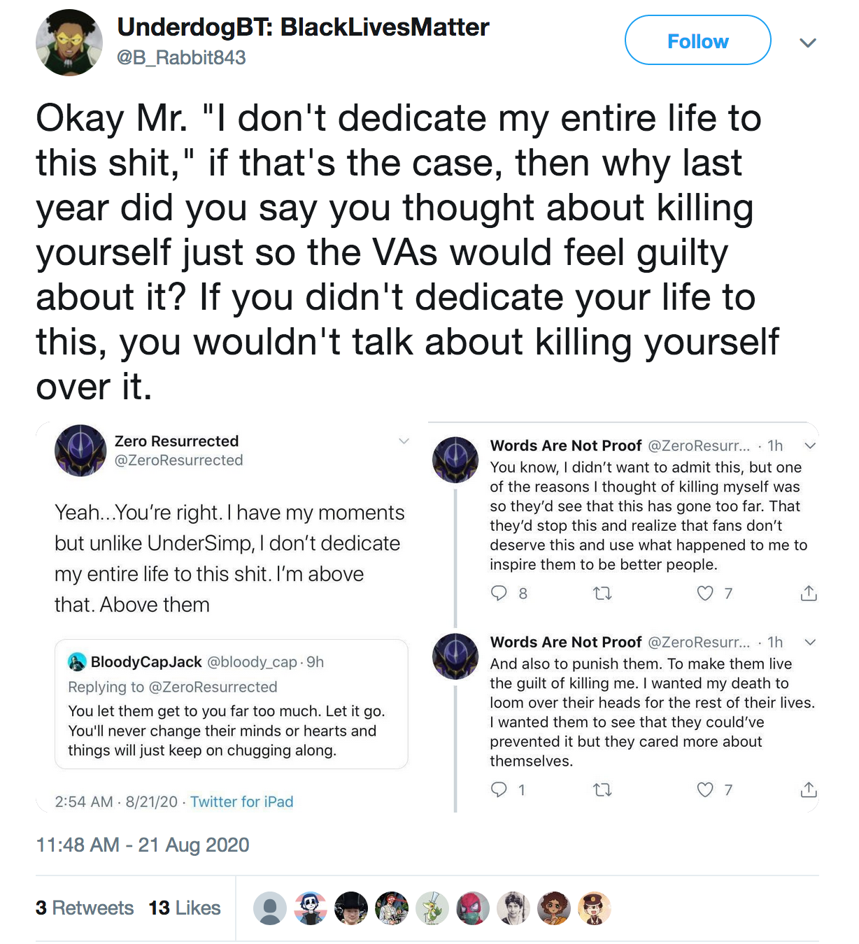Expand the Zero Resurrected quoted tweet menu chevron
The height and width of the screenshot is (944, 859).
[404, 441]
